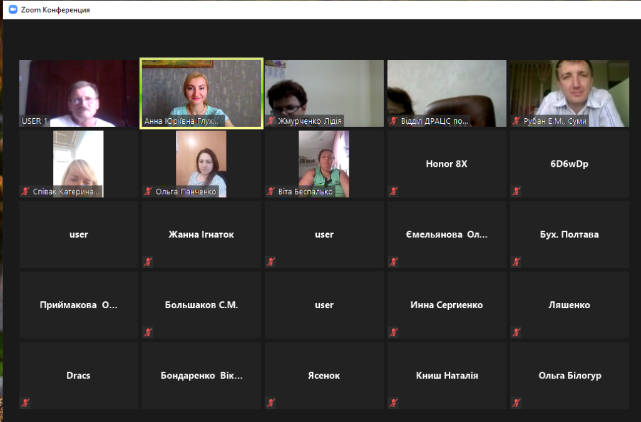This screenshot has width=641, height=422.
Task: Click the Zoom logo icon in title bar
Action: click(12, 9)
